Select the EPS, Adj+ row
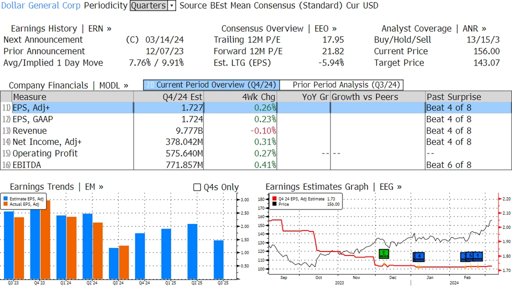Screen dimensions: 512x287 click(256, 107)
